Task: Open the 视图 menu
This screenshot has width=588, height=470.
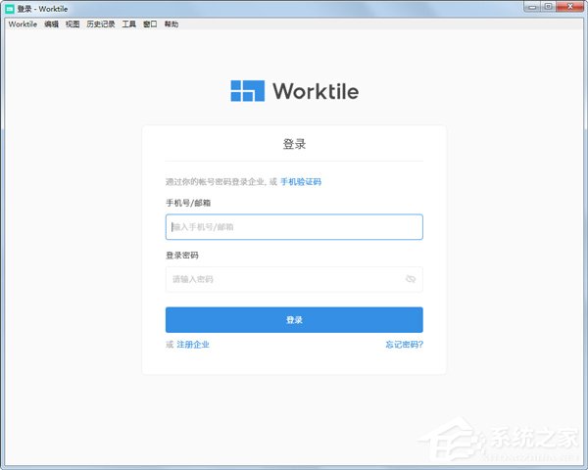Action: click(73, 23)
